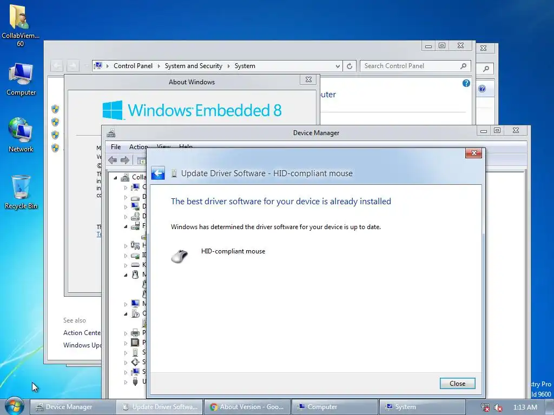
Task: Click the blue back arrow in Update Driver Software
Action: tap(158, 173)
